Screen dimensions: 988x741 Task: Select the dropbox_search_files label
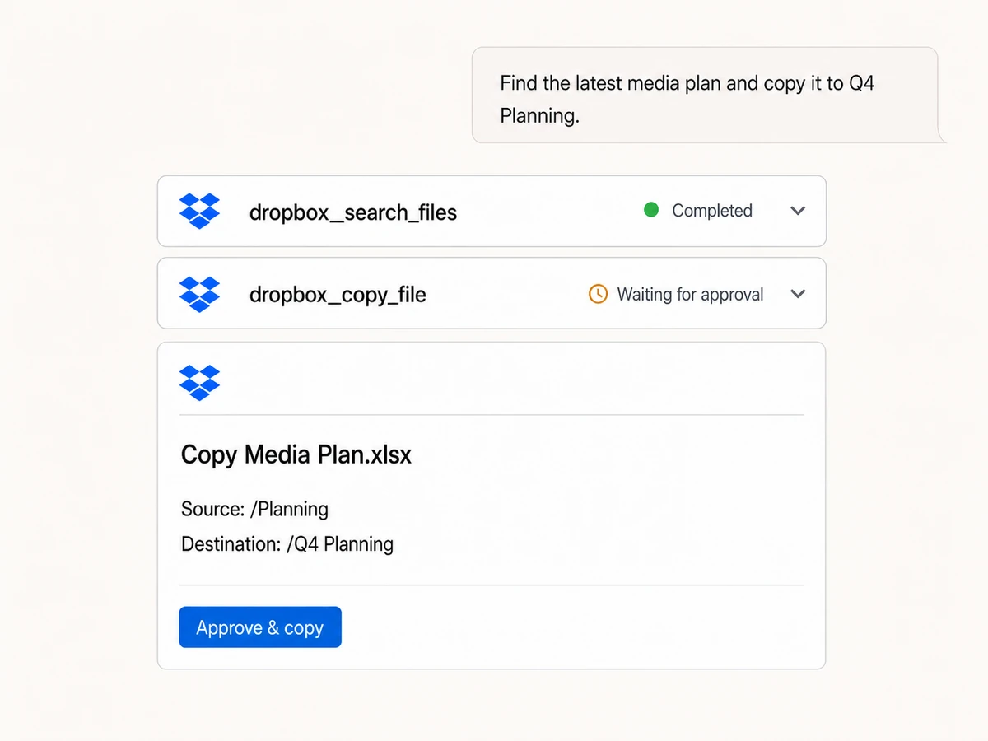point(353,212)
